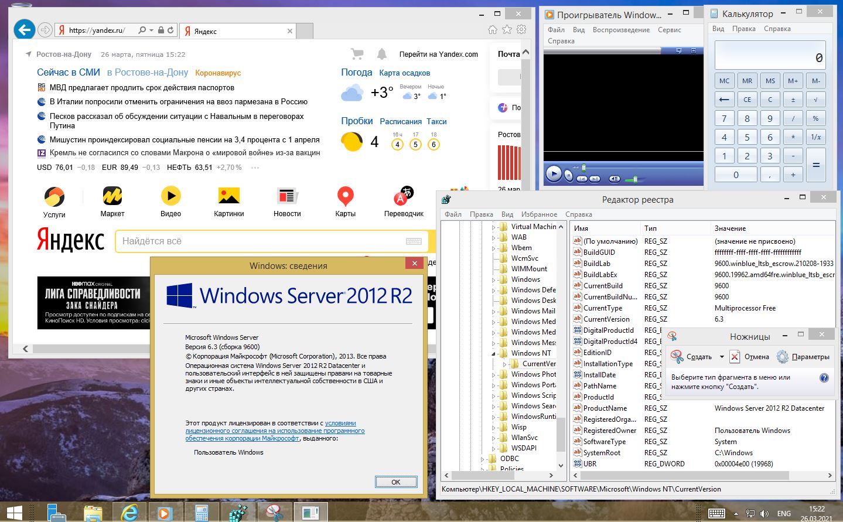Viewport: 843px width, 522px height.
Task: Open Воспроизведение menu in Media Player
Action: [621, 30]
